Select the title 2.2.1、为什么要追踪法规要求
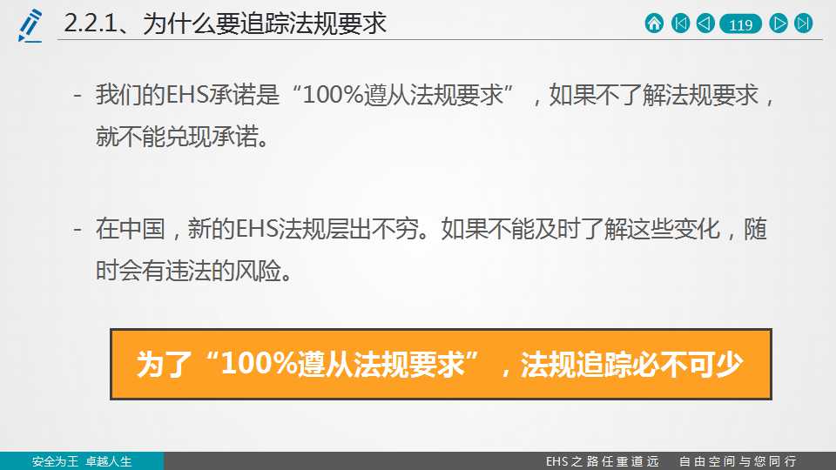This screenshot has height=470, width=836. tap(225, 24)
